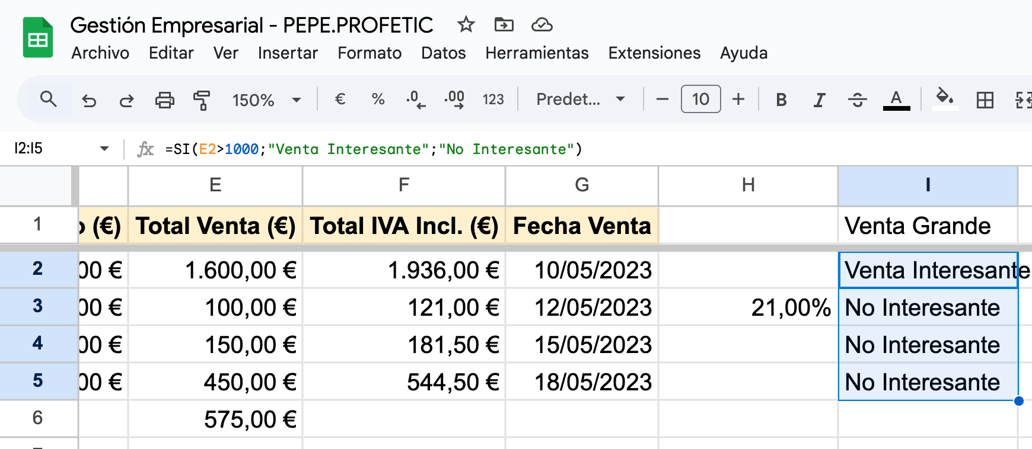Open the text color picker

pos(896,100)
